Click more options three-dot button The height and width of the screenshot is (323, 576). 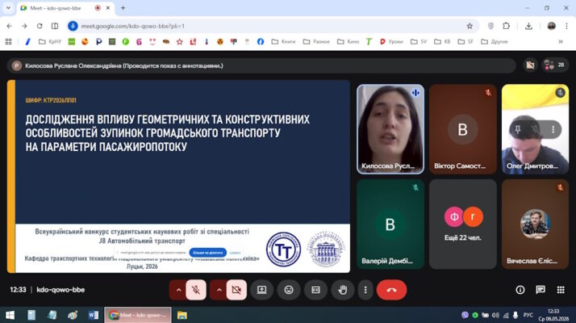coord(365,290)
